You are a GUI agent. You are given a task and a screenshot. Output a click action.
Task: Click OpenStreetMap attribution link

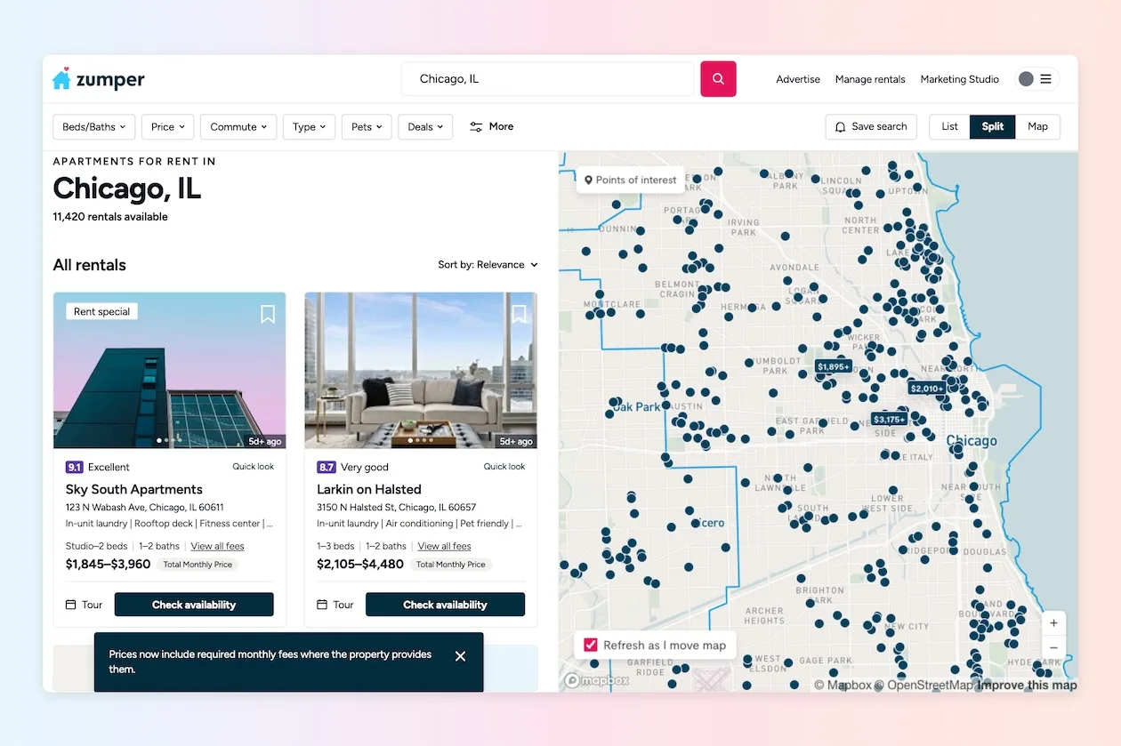[x=923, y=685]
